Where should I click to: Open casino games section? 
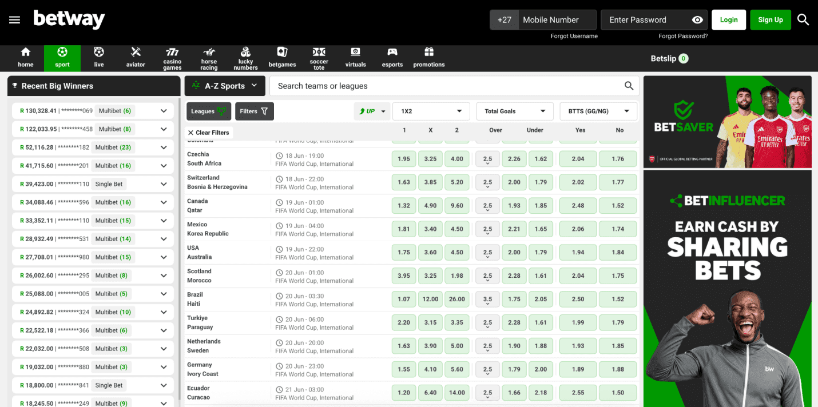click(172, 58)
